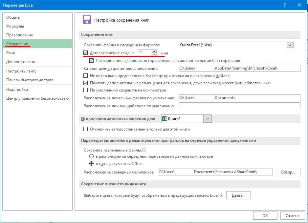Image resolution: width=308 pixels, height=223 pixels.
Task: Click the purple save floppy disk icon
Action: (87, 20)
